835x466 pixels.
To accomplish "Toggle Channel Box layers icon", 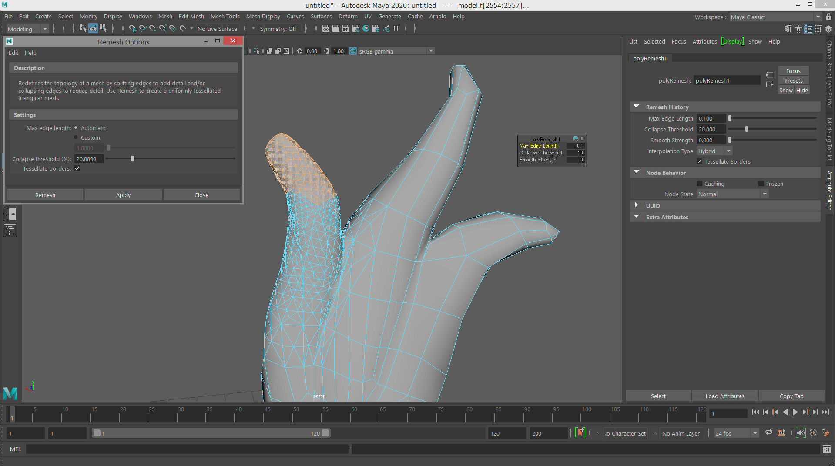I will (828, 29).
